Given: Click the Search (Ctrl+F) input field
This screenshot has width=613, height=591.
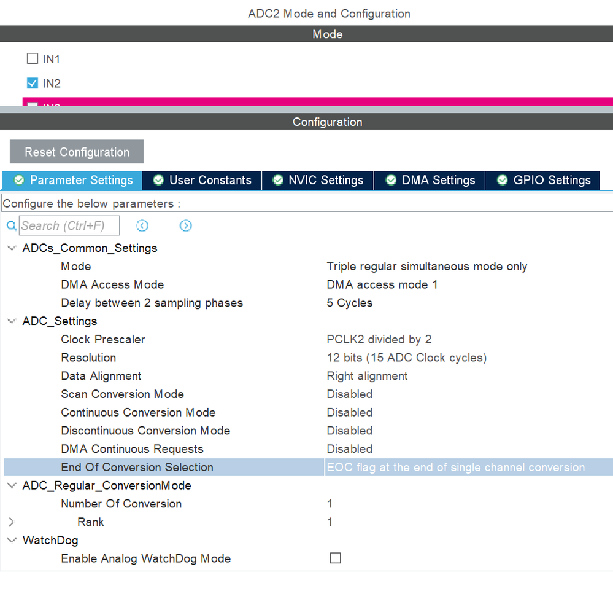Looking at the screenshot, I should pyautogui.click(x=69, y=226).
